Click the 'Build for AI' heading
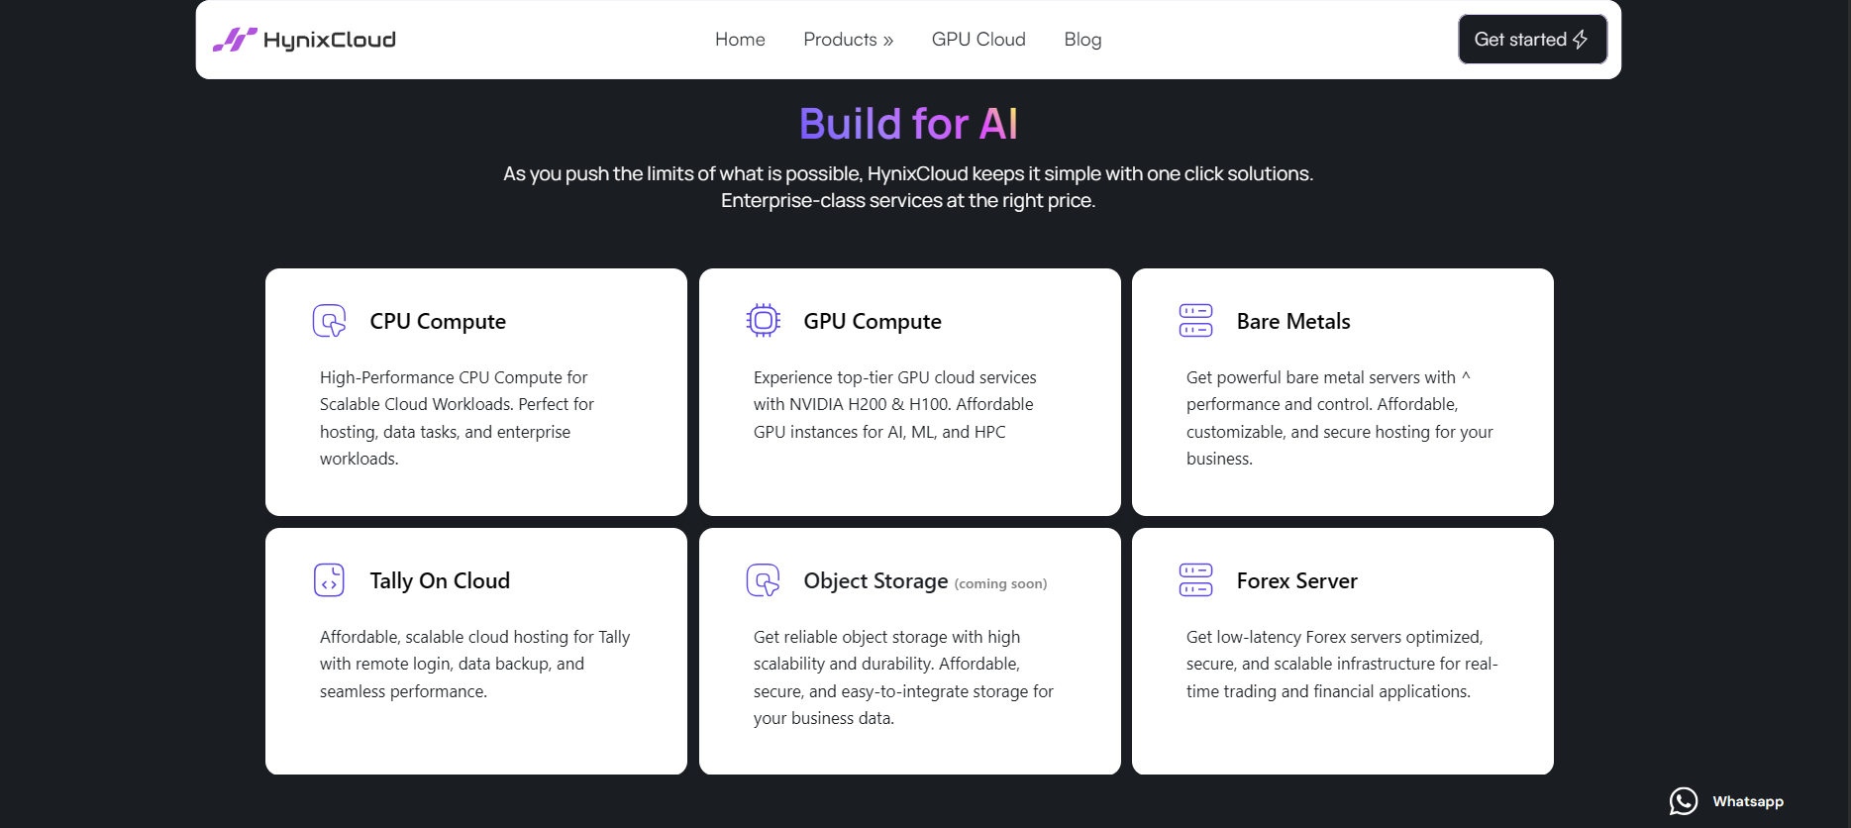Image resolution: width=1851 pixels, height=828 pixels. (908, 124)
